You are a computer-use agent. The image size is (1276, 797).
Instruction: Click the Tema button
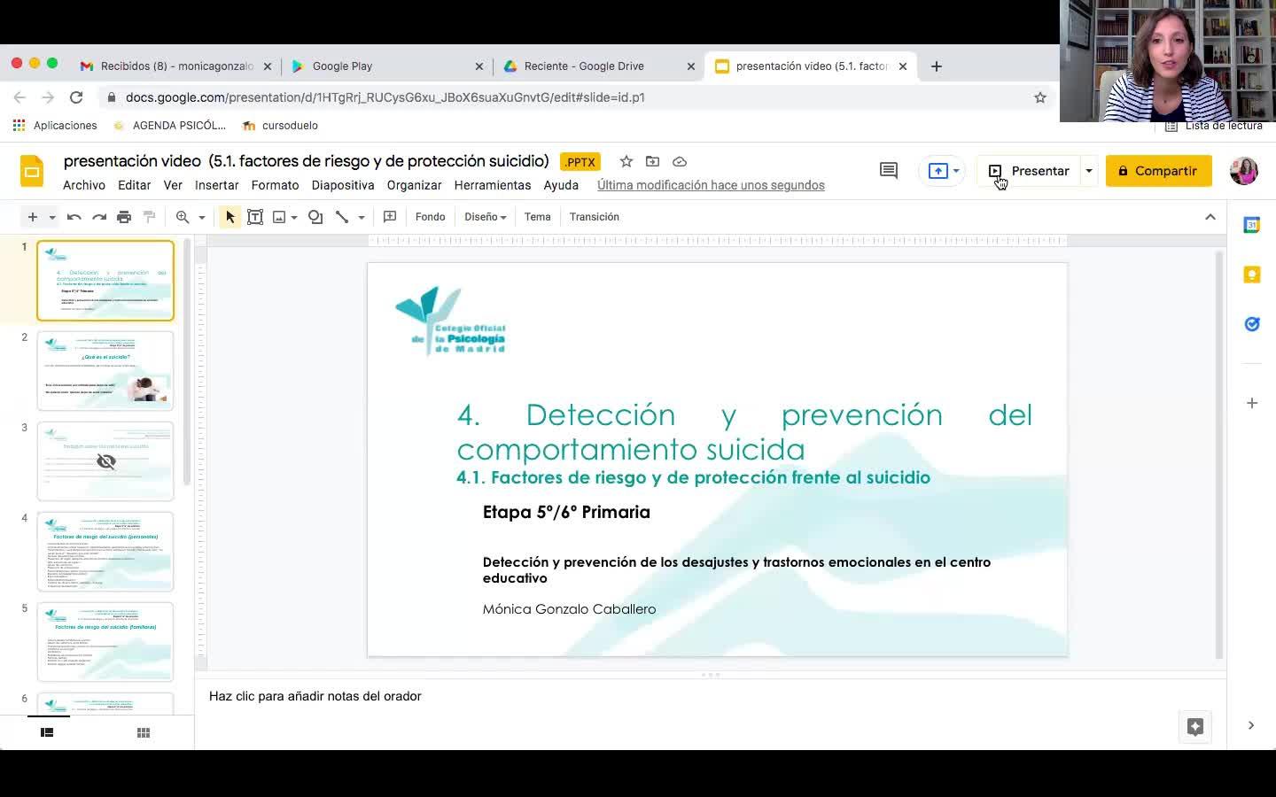pyautogui.click(x=538, y=217)
